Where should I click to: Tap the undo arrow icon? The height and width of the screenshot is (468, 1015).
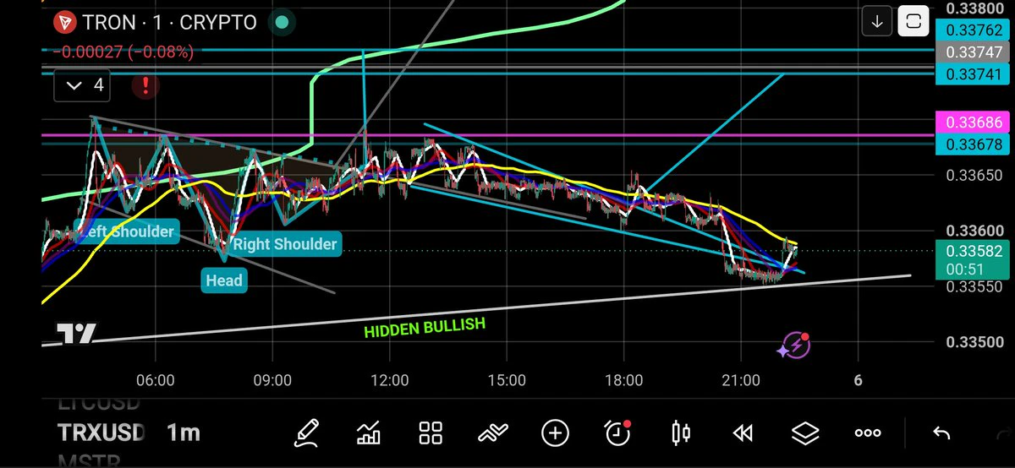(941, 433)
